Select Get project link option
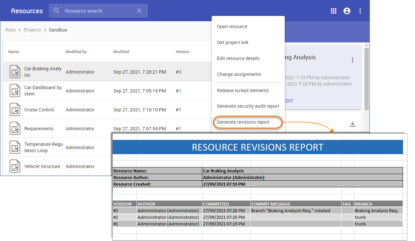 click(x=233, y=42)
